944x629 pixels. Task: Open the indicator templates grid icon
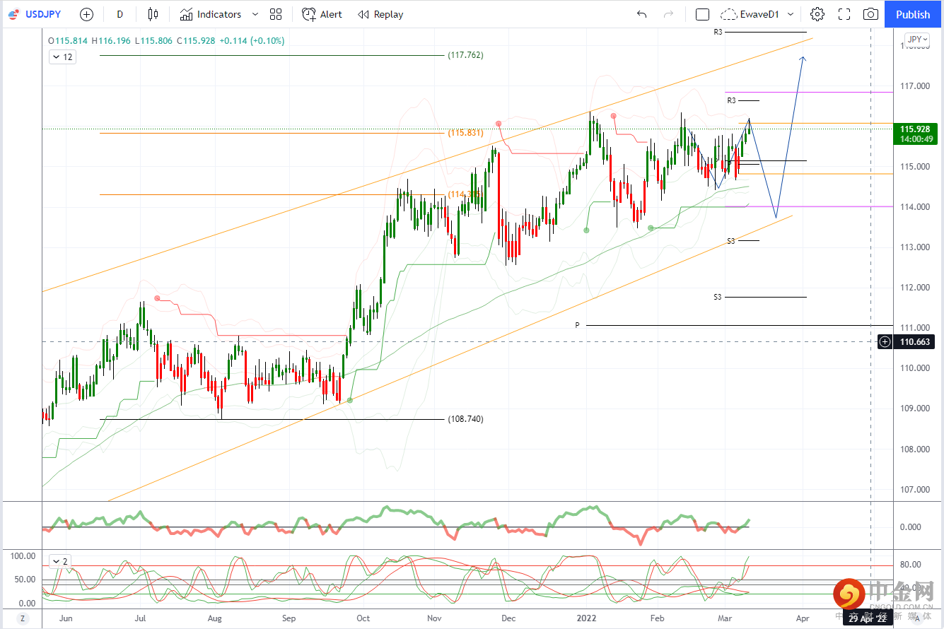(x=276, y=14)
